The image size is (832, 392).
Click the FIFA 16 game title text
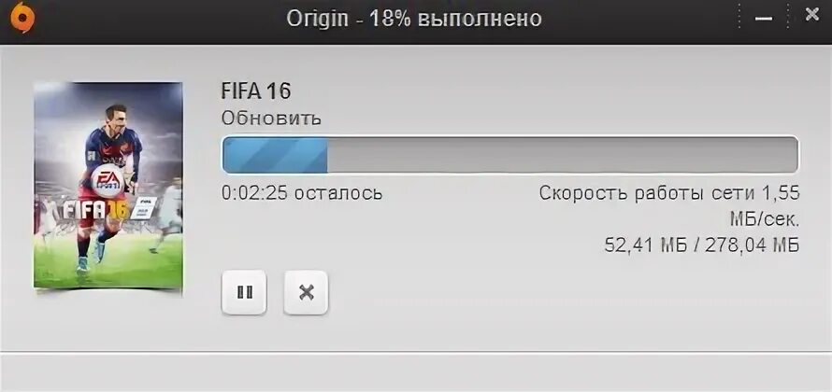[256, 91]
